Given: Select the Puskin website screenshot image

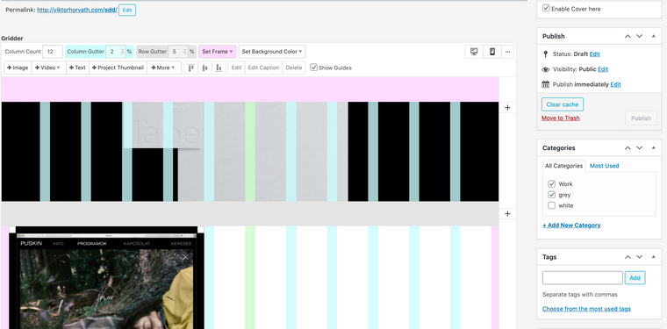Looking at the screenshot, I should tap(106, 277).
